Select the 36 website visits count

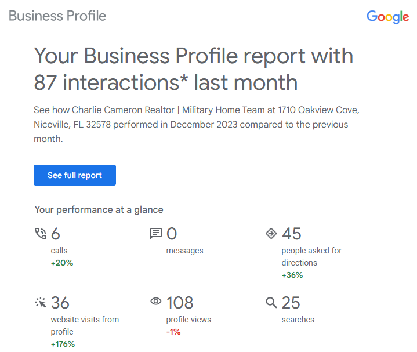click(60, 303)
